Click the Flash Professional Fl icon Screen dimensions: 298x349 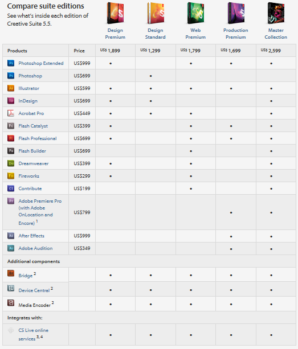tap(11, 138)
